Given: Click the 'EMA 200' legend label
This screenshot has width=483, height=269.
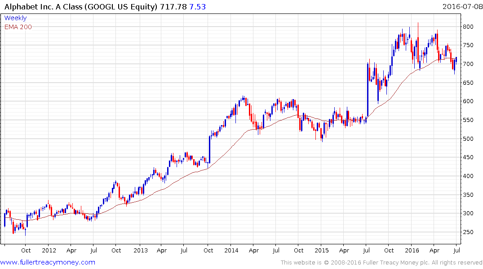Looking at the screenshot, I should [x=18, y=27].
